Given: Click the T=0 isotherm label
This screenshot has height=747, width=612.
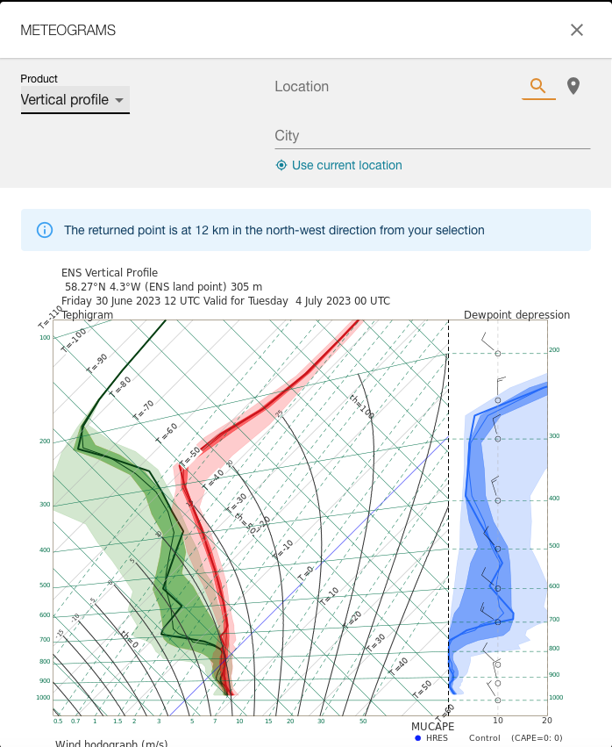Looking at the screenshot, I should point(305,573).
